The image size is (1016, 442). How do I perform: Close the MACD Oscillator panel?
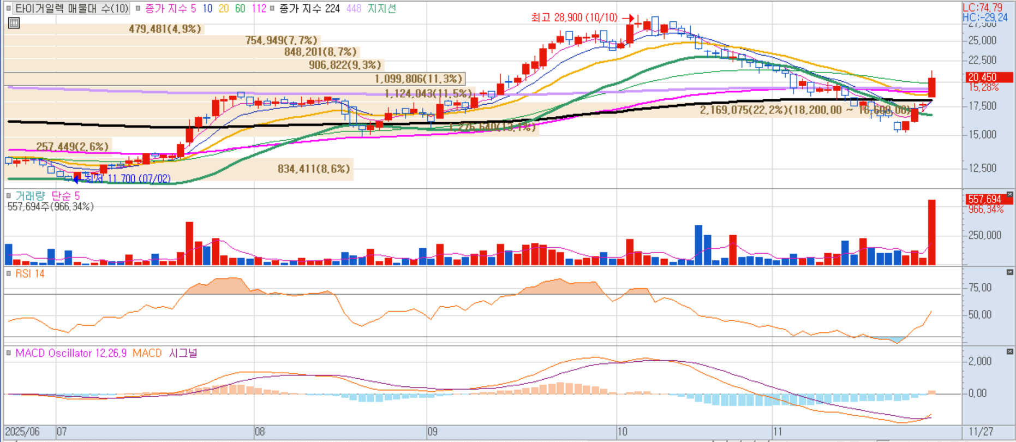tap(1010, 351)
